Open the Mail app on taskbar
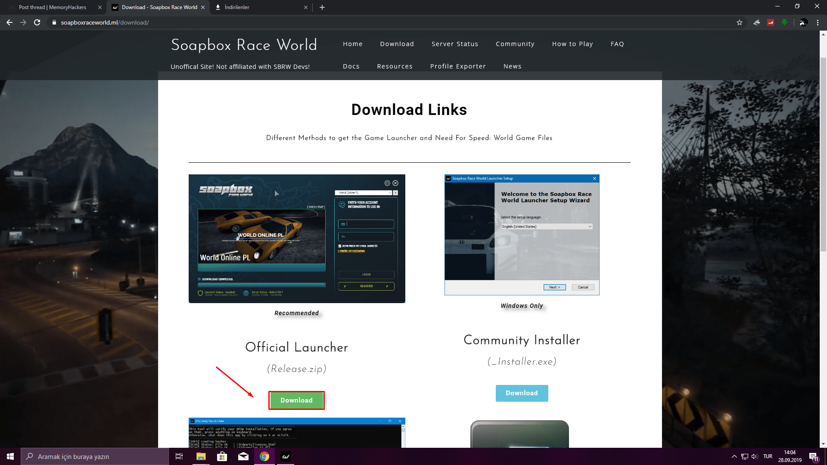The width and height of the screenshot is (827, 465). (x=243, y=456)
